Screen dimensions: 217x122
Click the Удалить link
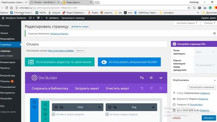coord(176,118)
